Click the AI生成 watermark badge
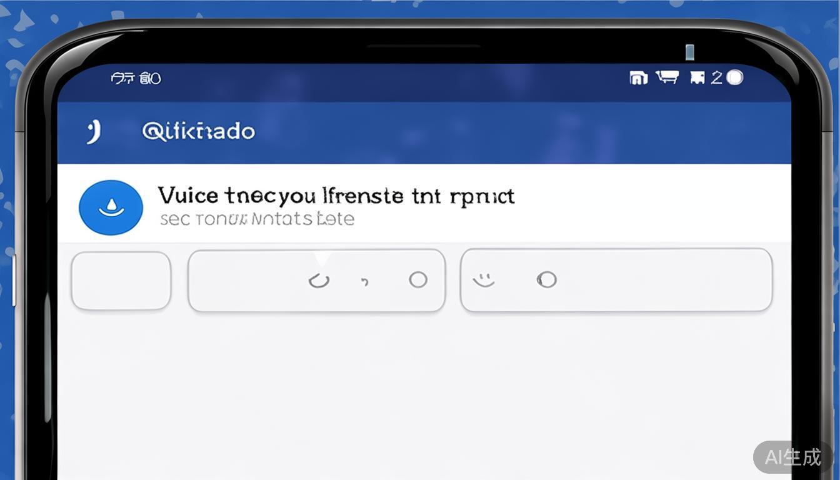Image resolution: width=840 pixels, height=480 pixels. [792, 457]
